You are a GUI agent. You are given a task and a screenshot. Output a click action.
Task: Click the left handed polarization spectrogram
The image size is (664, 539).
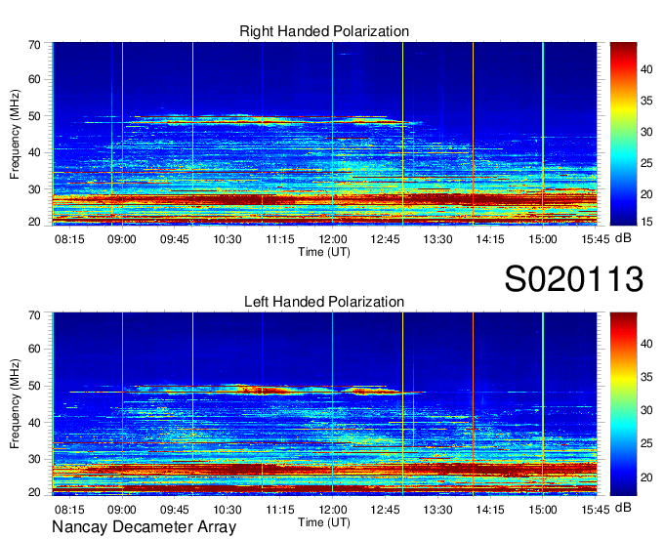pyautogui.click(x=324, y=404)
